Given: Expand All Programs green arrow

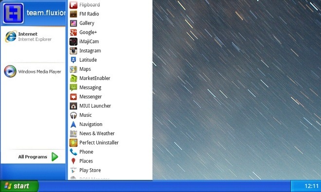Looking at the screenshot, I should 54,157.
